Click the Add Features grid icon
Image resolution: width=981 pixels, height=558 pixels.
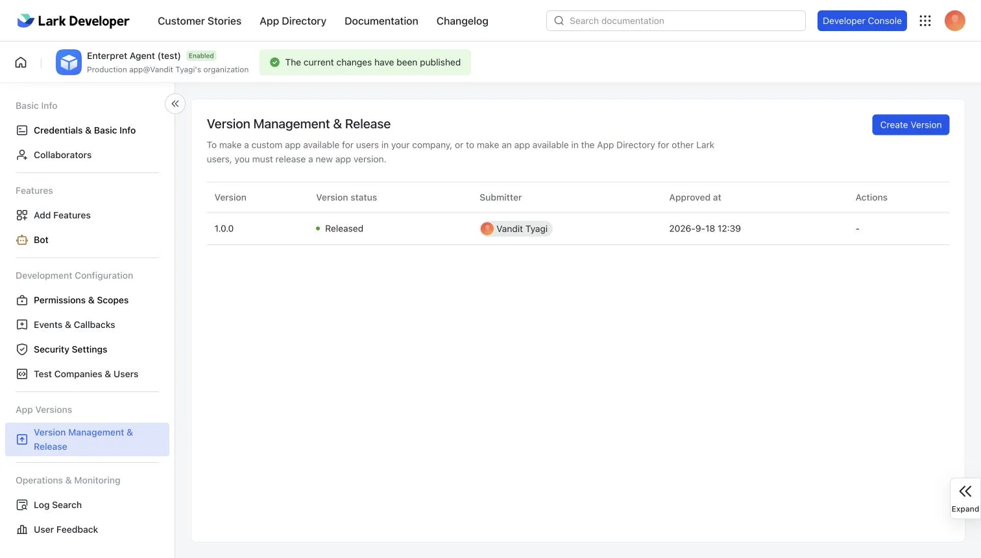pyautogui.click(x=22, y=215)
